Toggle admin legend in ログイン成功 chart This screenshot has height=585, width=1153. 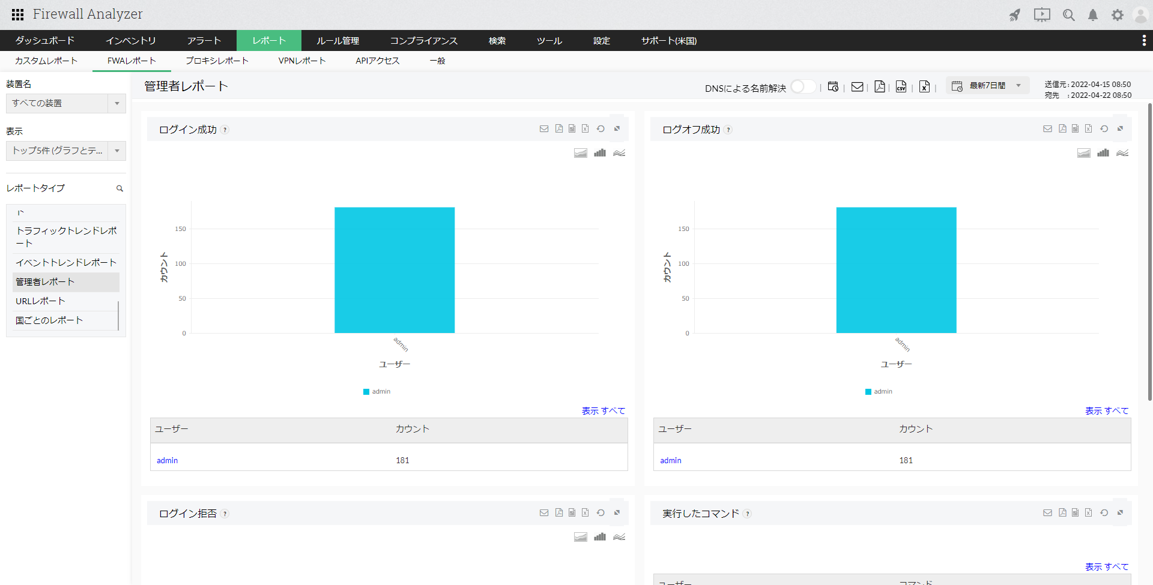377,392
